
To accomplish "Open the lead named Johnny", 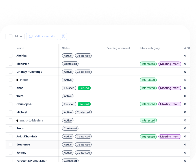I will click(x=21, y=152).
